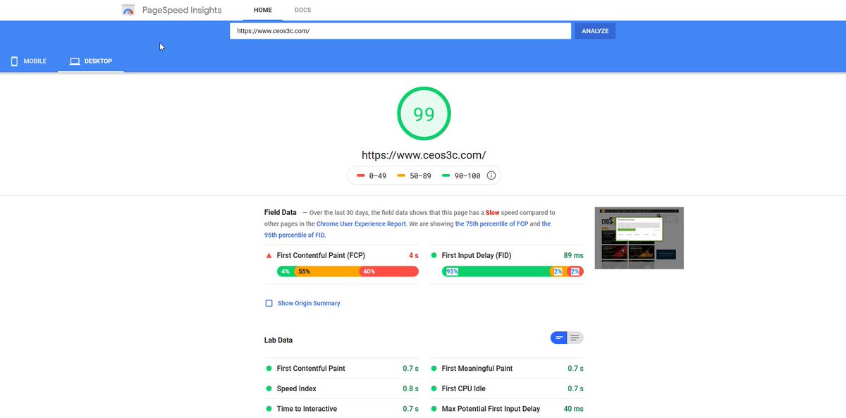Open the DOCS tab
The height and width of the screenshot is (418, 846).
pyautogui.click(x=302, y=10)
